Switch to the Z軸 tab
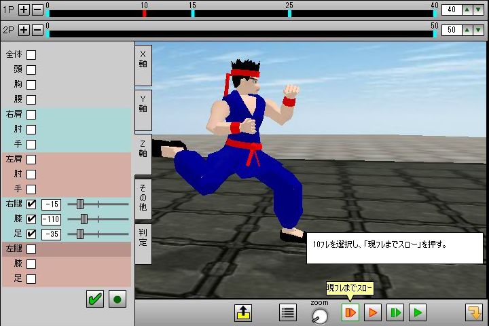Screen dimensions: 489x326 click(143, 154)
